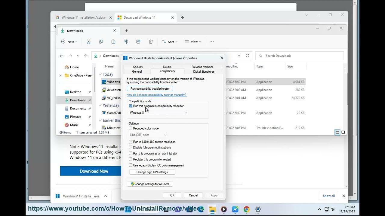
Task: Open download item options chevron in Chrome bar
Action: 106,196
